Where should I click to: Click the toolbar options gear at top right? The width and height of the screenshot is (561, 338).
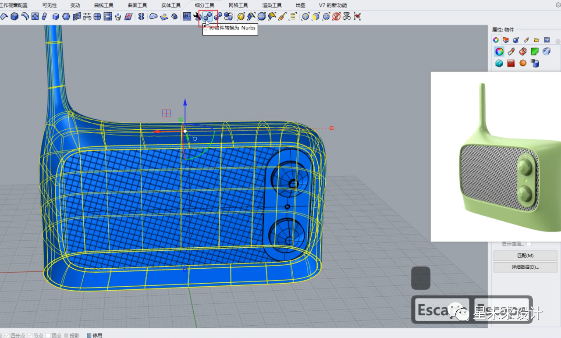(558, 5)
